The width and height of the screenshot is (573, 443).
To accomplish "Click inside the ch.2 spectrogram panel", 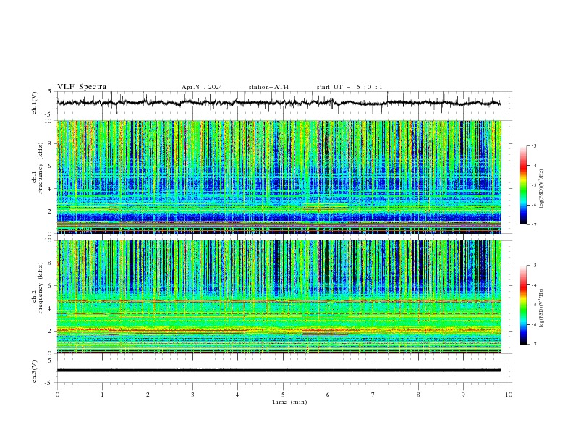I will pos(279,297).
